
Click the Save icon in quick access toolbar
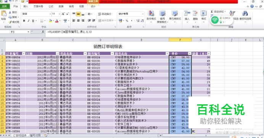(x=6, y=1)
